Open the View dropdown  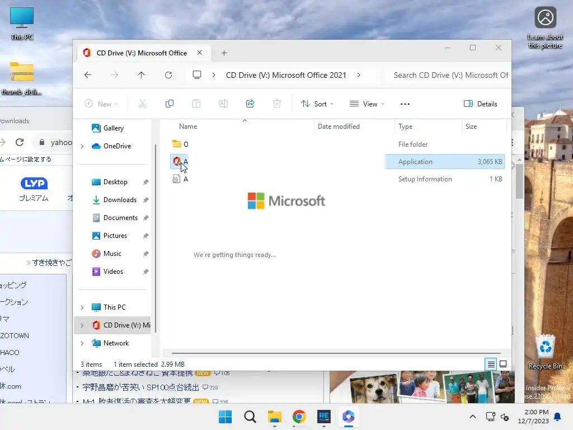(367, 104)
